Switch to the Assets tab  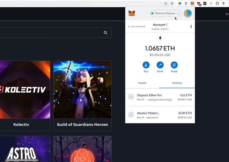pos(142,83)
